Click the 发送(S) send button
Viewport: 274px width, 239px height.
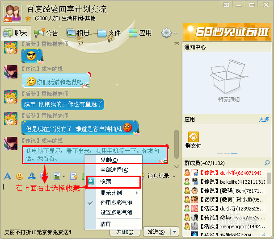point(156,232)
